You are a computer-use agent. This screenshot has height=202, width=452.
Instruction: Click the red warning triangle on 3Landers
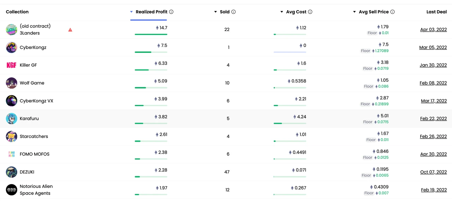pos(70,30)
